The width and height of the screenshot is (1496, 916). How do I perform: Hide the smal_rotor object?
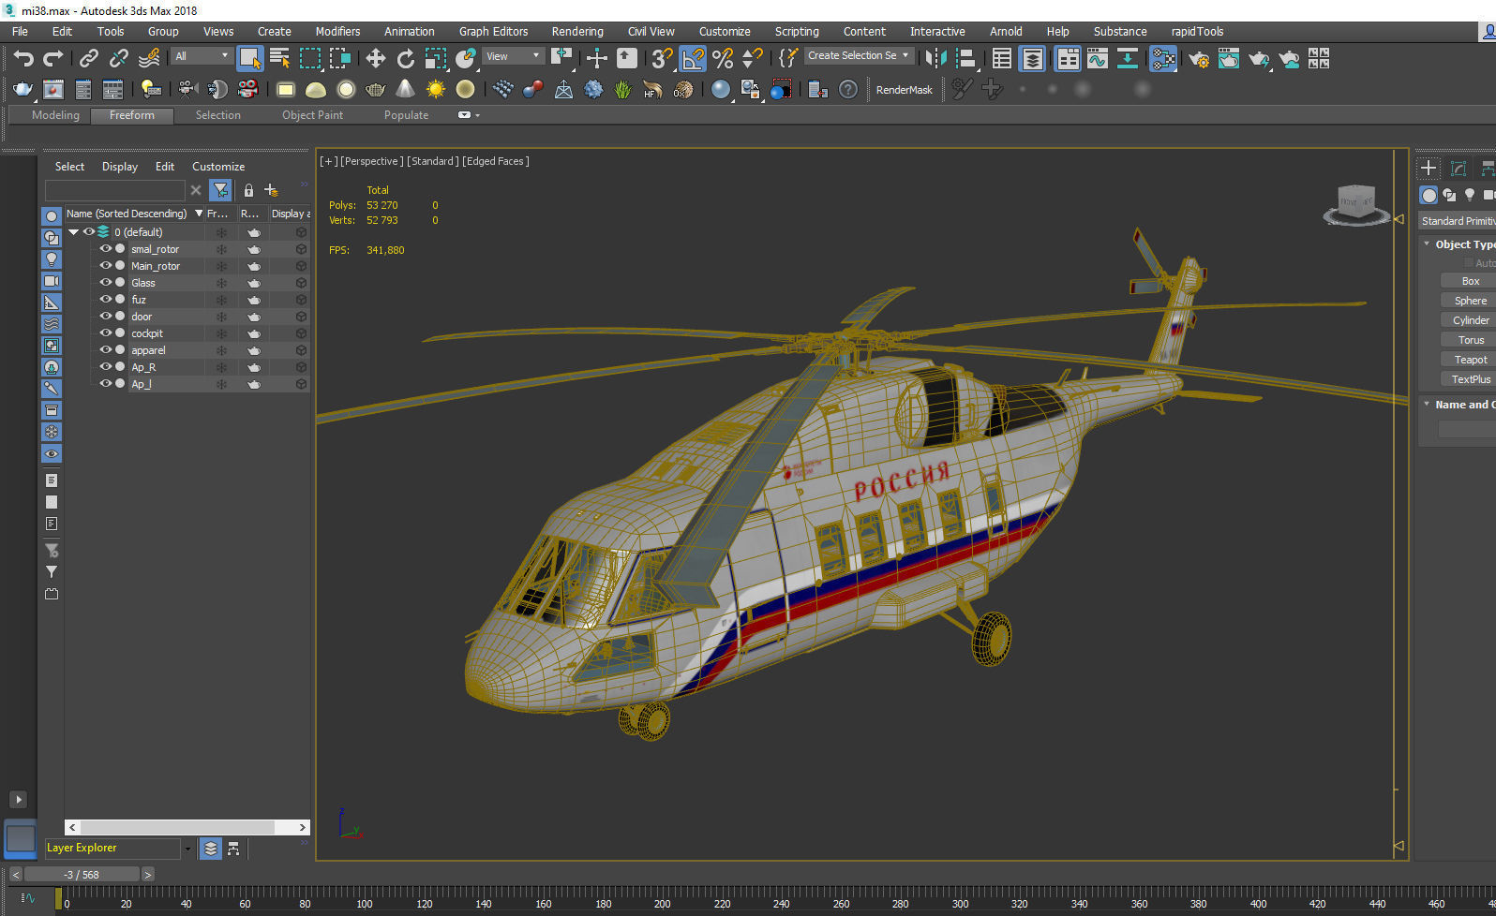pyautogui.click(x=106, y=249)
